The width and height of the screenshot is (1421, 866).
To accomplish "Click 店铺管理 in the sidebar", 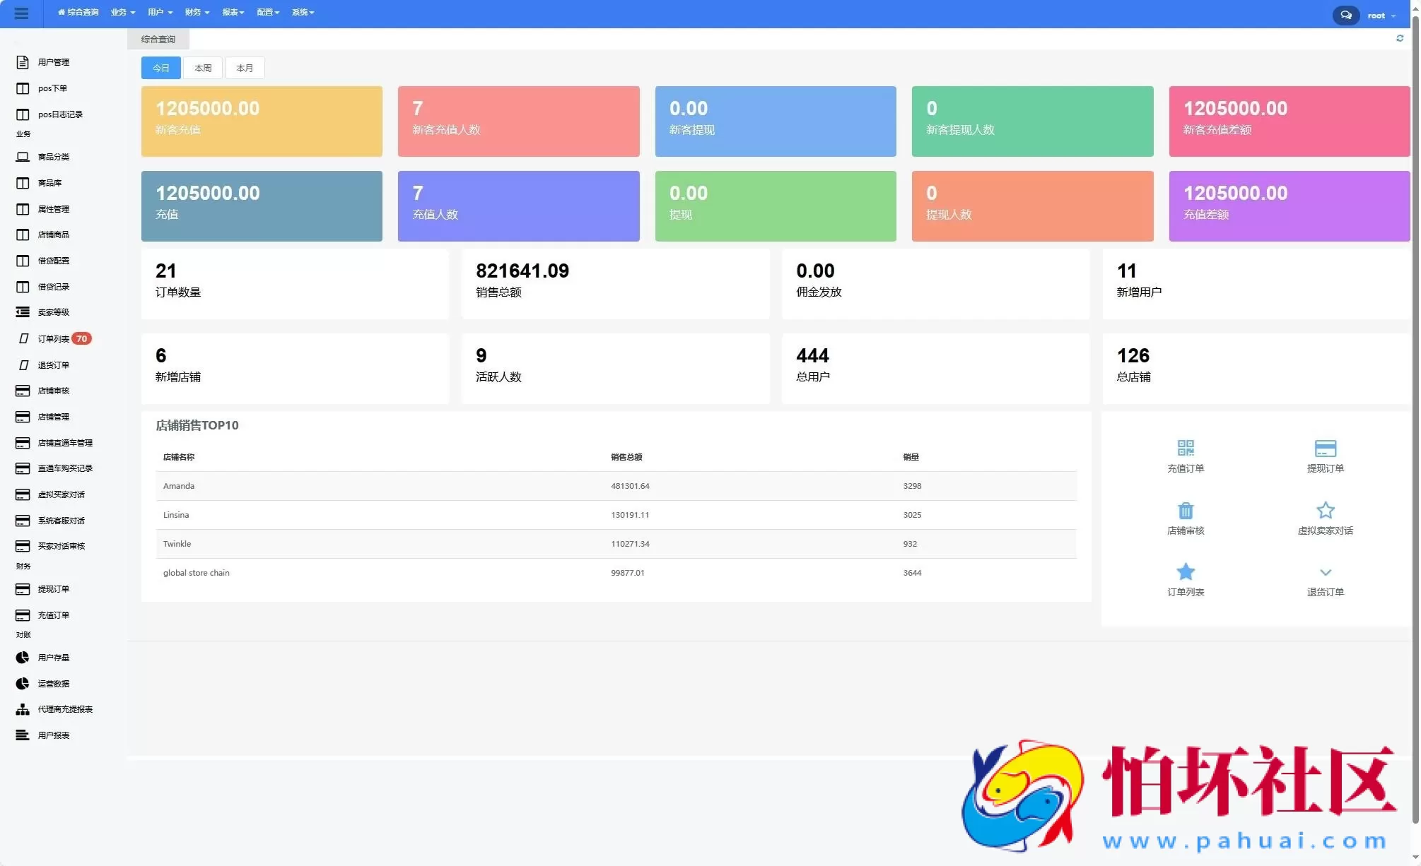I will (53, 416).
